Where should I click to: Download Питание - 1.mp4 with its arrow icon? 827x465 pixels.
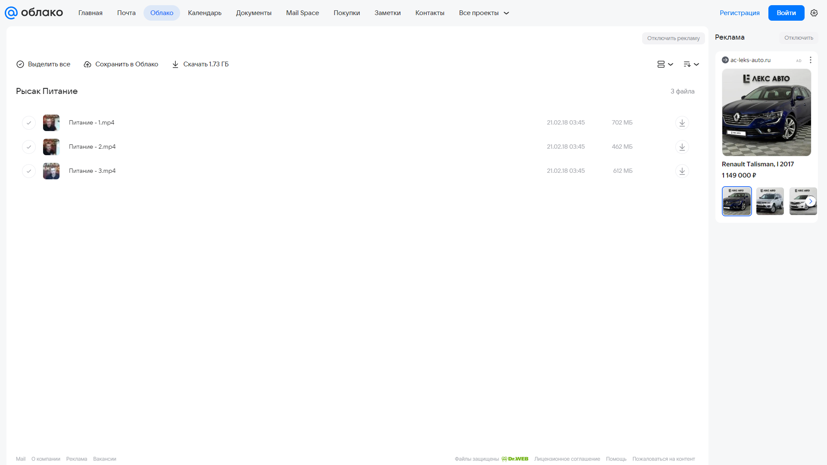click(x=682, y=123)
